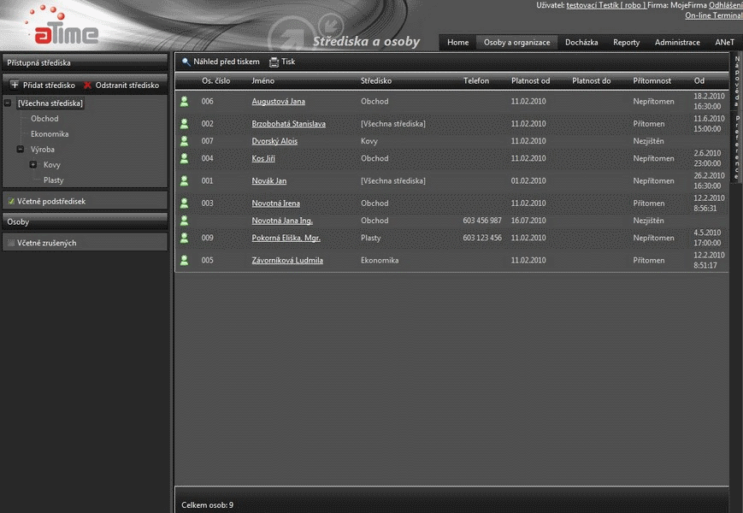The width and height of the screenshot is (743, 513).
Task: Sort by the Os. číslo column header
Action: [215, 81]
